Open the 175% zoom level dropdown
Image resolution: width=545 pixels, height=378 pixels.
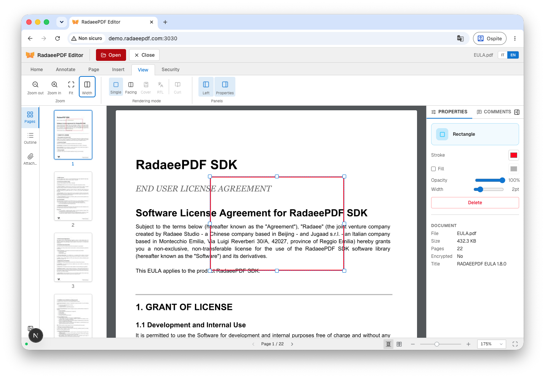491,344
